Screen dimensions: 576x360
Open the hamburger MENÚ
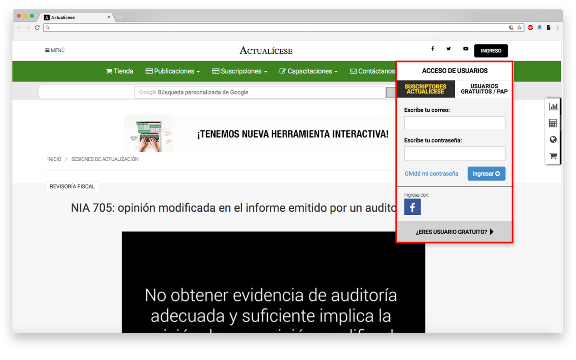pos(55,50)
